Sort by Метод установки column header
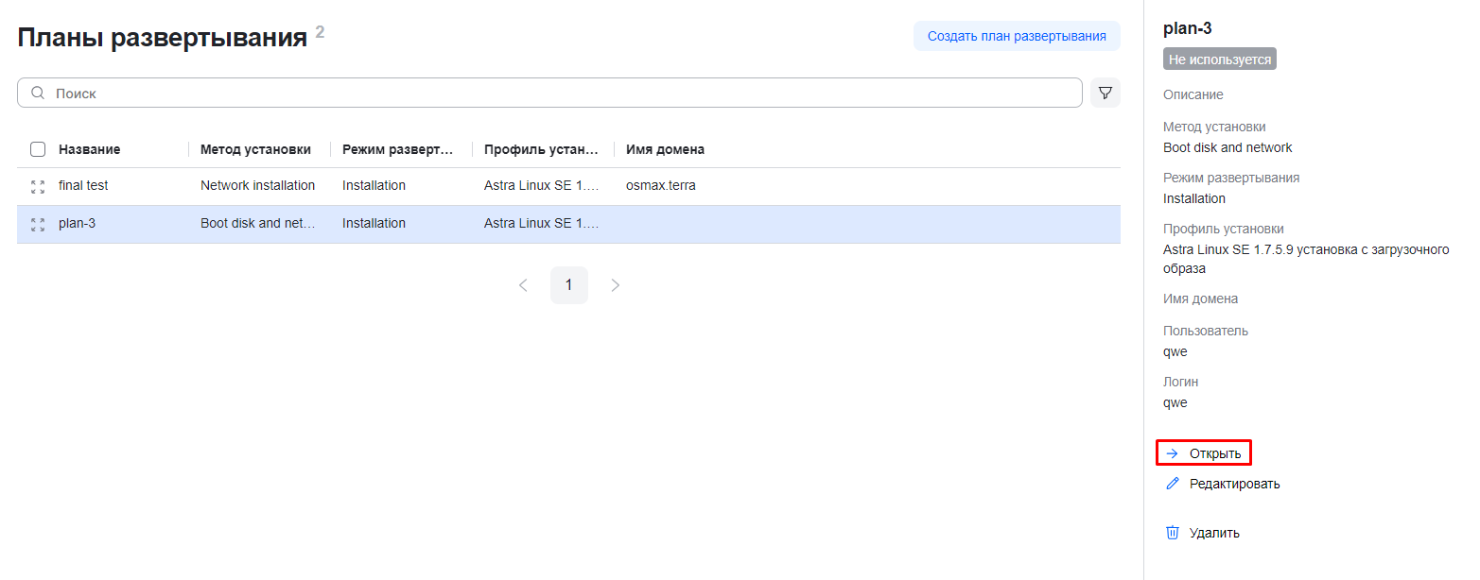The image size is (1480, 580). 255,149
